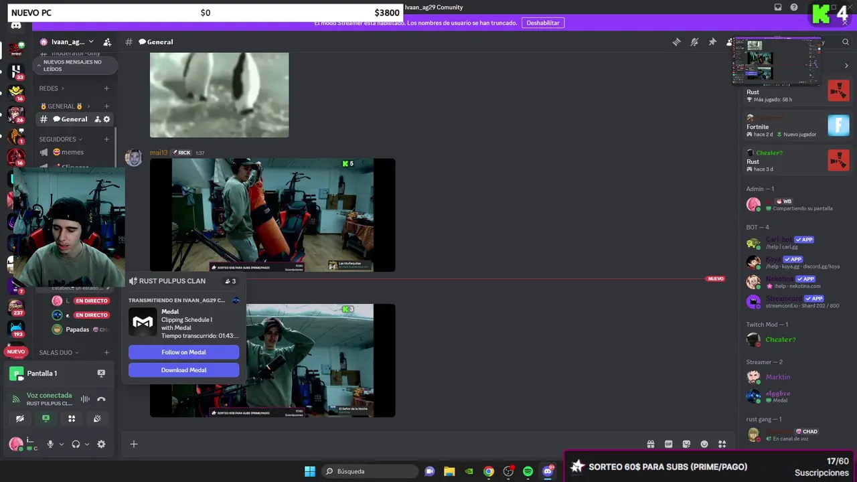Screen dimensions: 857x482
Task: Open the sticker picker
Action: (x=686, y=444)
